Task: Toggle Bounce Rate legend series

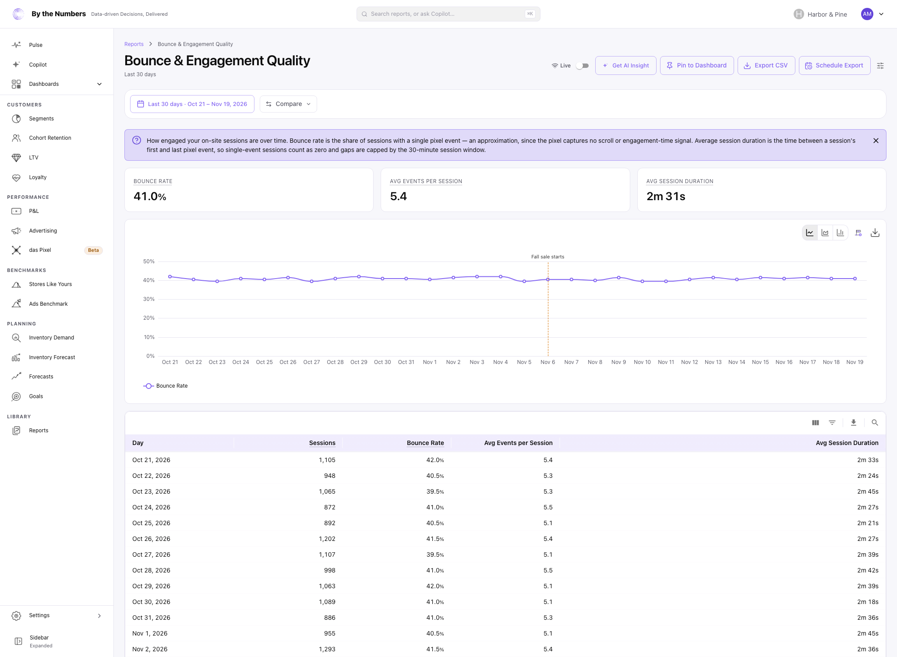Action: [166, 386]
